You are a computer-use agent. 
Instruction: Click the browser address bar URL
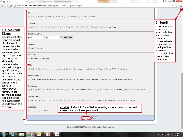pyautogui.click(x=49, y=6)
